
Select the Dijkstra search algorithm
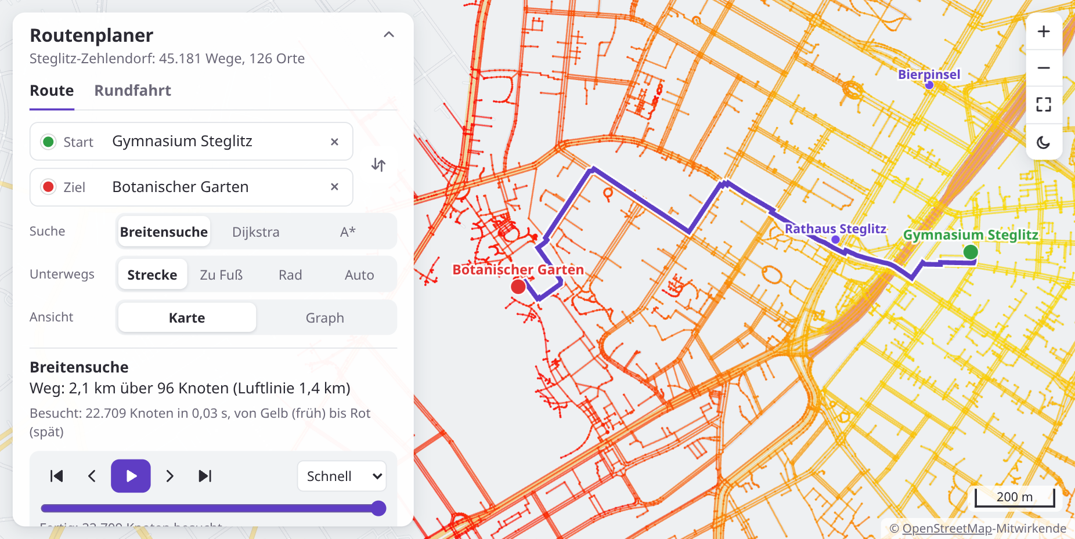tap(256, 232)
